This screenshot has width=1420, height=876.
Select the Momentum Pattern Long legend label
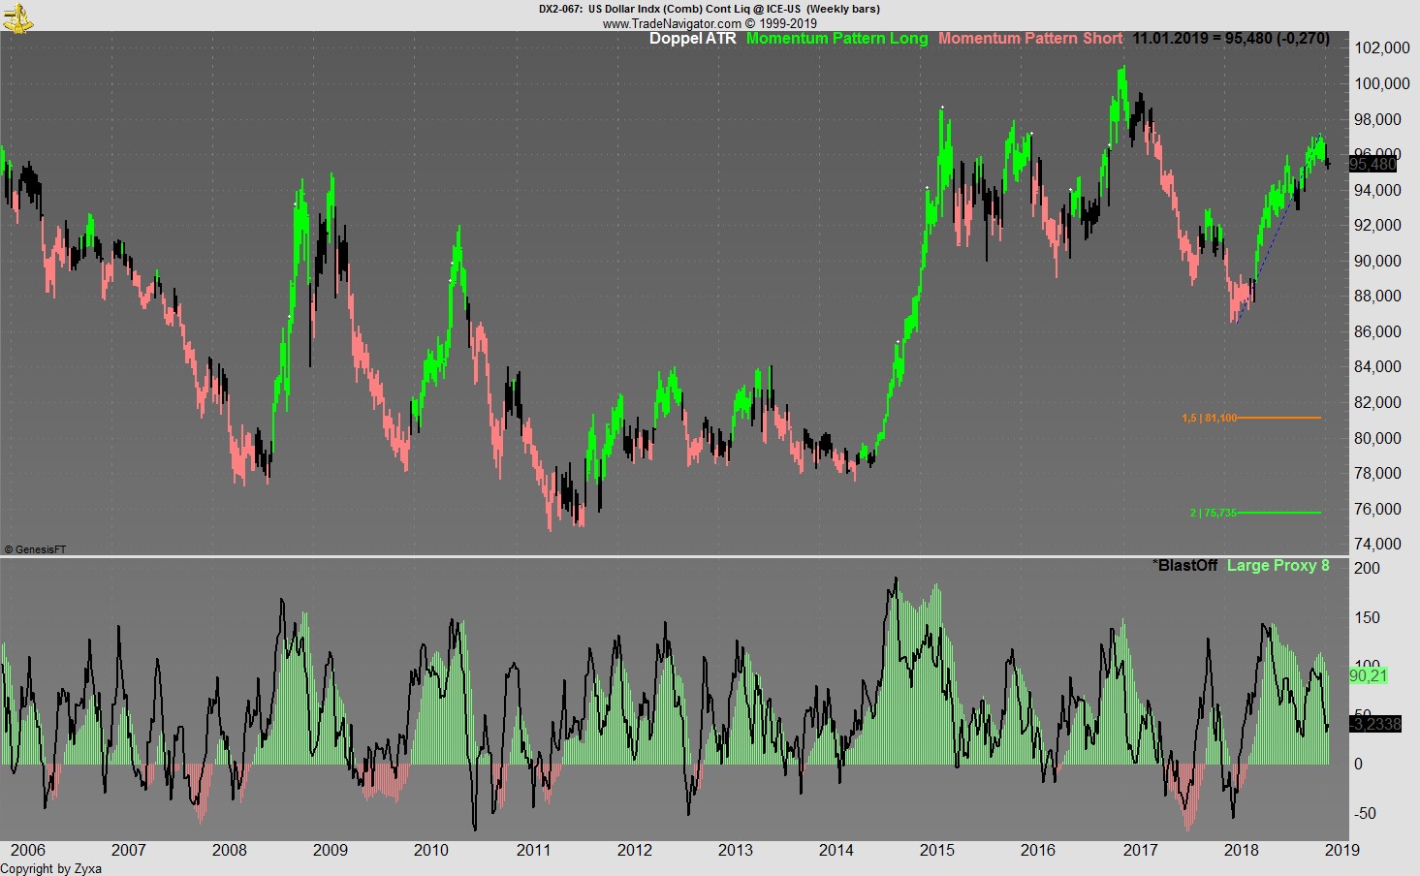(x=836, y=39)
